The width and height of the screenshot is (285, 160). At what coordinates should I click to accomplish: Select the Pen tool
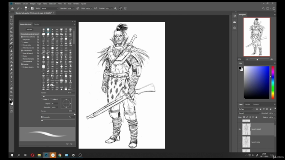click(11, 73)
